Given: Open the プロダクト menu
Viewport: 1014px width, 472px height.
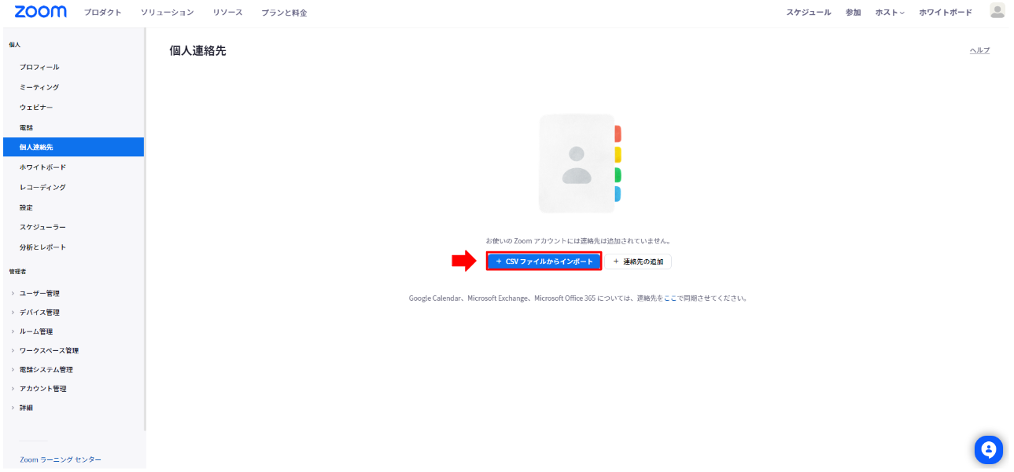Looking at the screenshot, I should click(103, 13).
